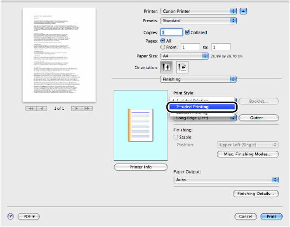
Task: Open the Paper Output Auto dropdown
Action: [226, 180]
